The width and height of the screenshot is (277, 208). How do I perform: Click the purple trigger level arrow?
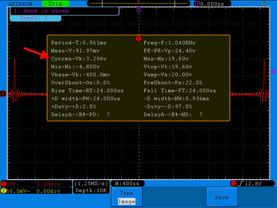[x=273, y=71]
